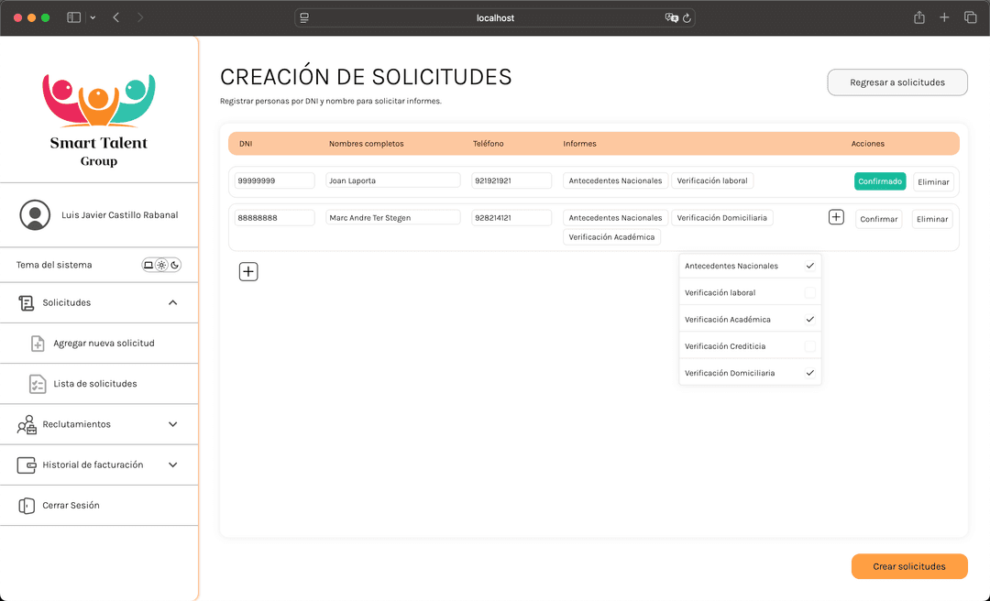This screenshot has height=601, width=990.
Task: Click the Agregar nueva solicitud document icon
Action: pos(37,343)
